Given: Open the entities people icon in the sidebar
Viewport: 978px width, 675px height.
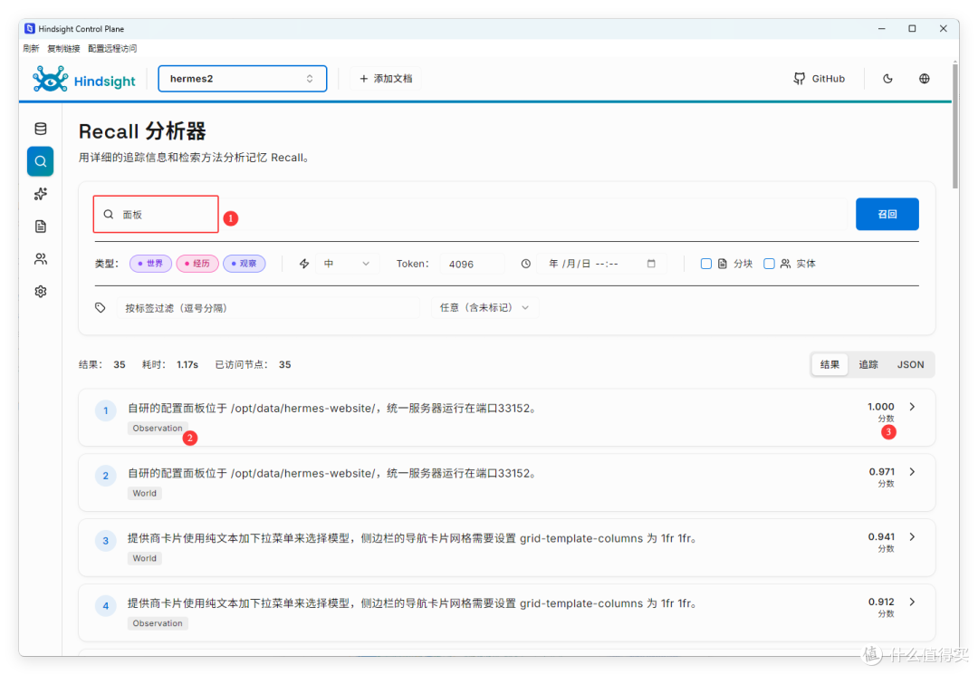Looking at the screenshot, I should coord(41,259).
